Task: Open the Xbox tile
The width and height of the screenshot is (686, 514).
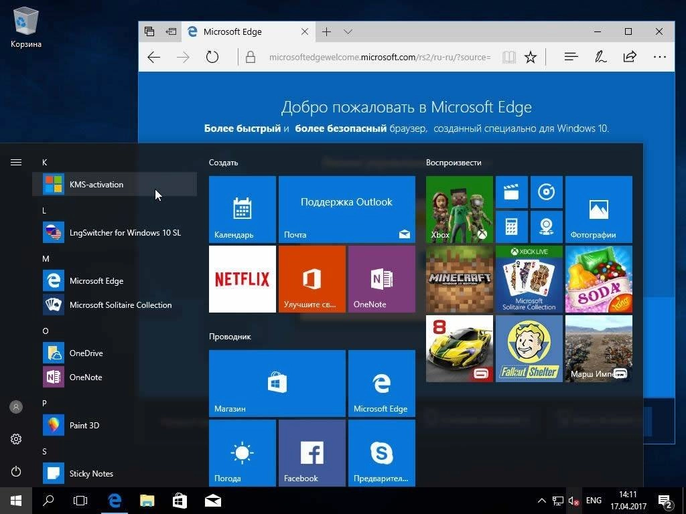Action: (460, 209)
